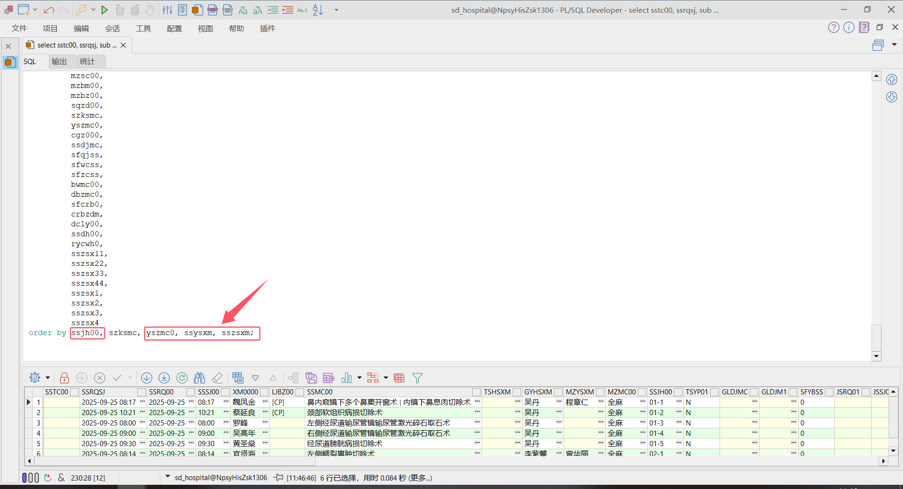The height and width of the screenshot is (489, 903).
Task: Toggle the SSRQSJ column header checkbox
Action: [x=142, y=392]
